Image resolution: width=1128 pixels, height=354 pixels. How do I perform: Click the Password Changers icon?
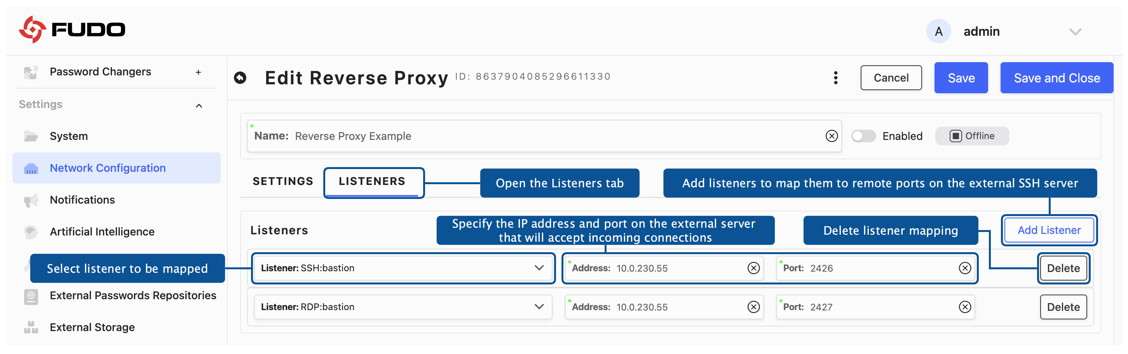click(x=30, y=72)
